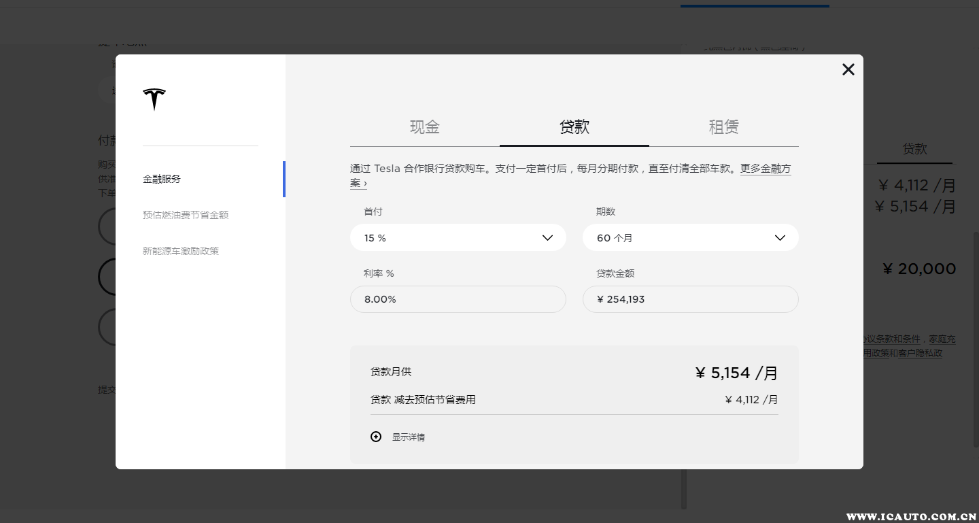
Task: Expand details with the 显示详情 plus icon
Action: click(x=376, y=437)
